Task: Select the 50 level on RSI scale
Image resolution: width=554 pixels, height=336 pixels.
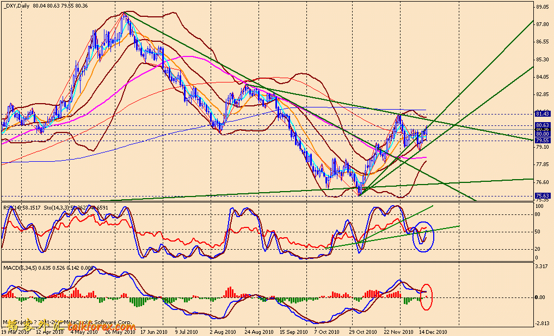Action: (x=538, y=232)
